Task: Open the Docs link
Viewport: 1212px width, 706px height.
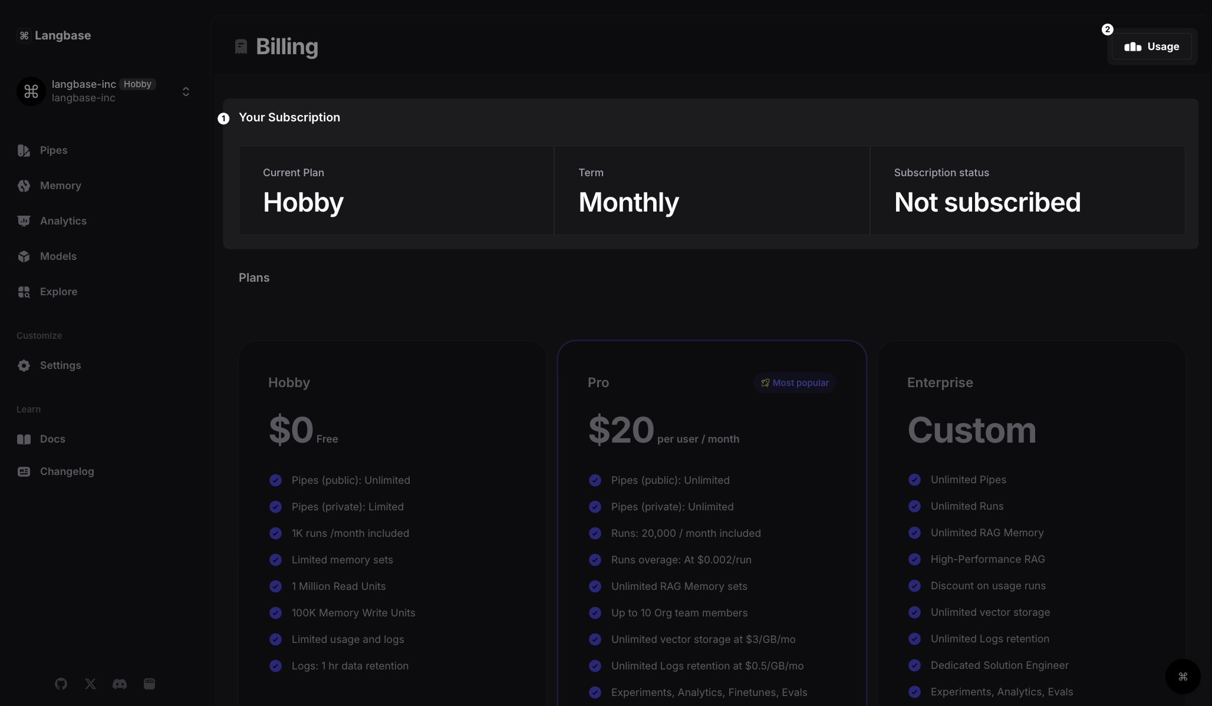Action: (x=52, y=439)
